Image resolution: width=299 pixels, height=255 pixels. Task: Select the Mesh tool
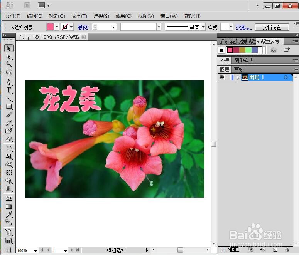point(9,198)
